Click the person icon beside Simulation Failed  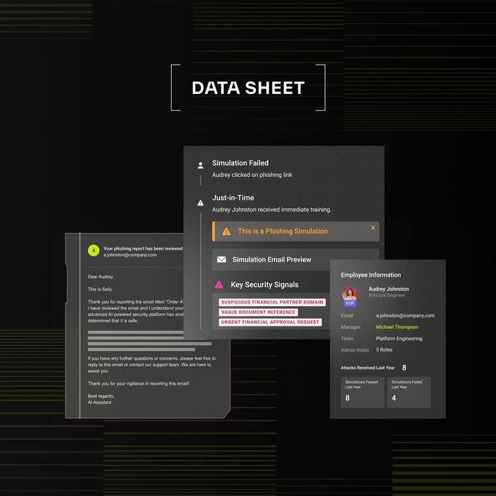(x=200, y=165)
